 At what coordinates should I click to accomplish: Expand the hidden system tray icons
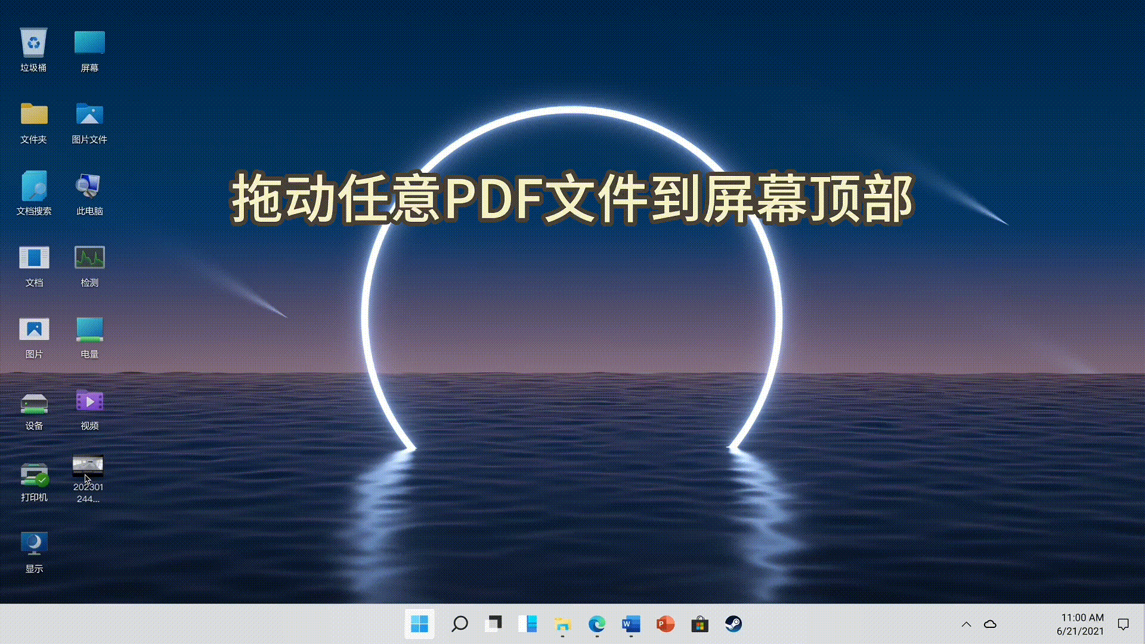coord(966,624)
